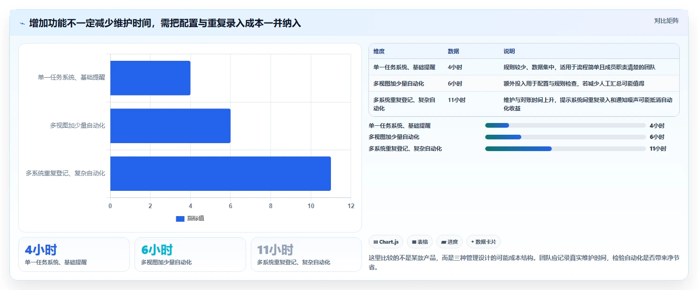Click description starting 额外投入用于配置
The width and height of the screenshot is (698, 290).
click(574, 83)
